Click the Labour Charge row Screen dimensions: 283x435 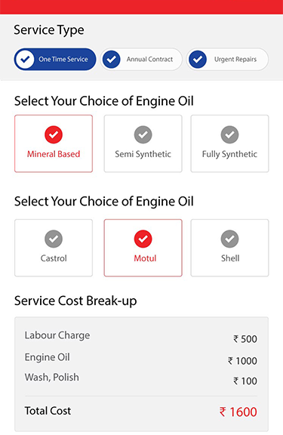click(141, 337)
